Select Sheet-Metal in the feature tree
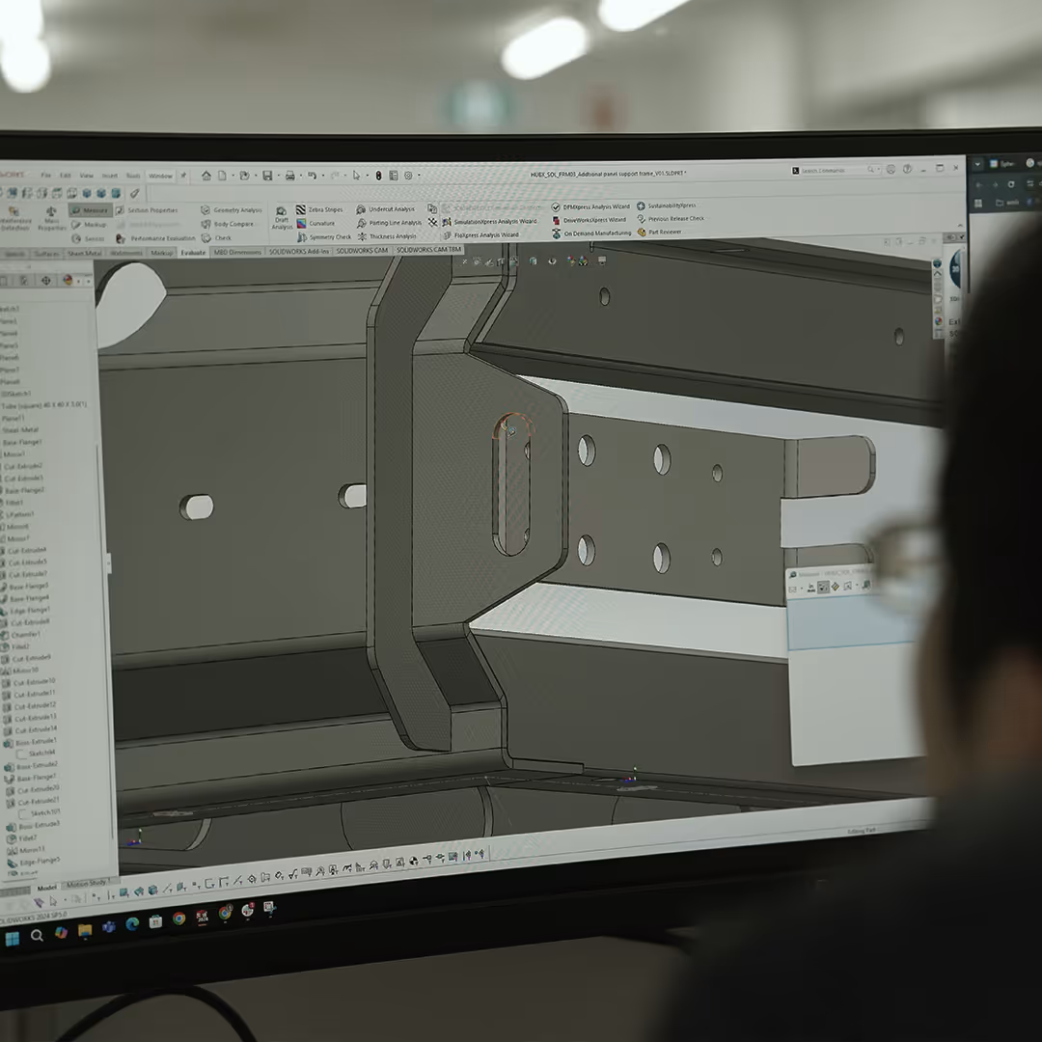1042x1042 pixels. pos(20,430)
